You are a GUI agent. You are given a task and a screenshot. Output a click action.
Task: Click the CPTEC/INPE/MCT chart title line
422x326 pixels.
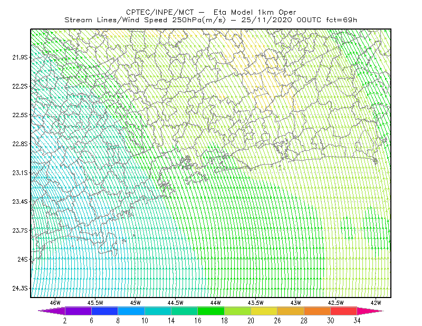[211, 12]
